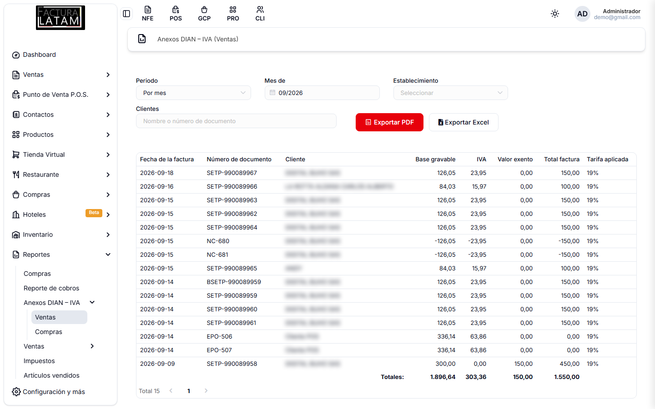Click the Punto de Venta register icon
This screenshot has height=409, width=655.
click(x=16, y=95)
